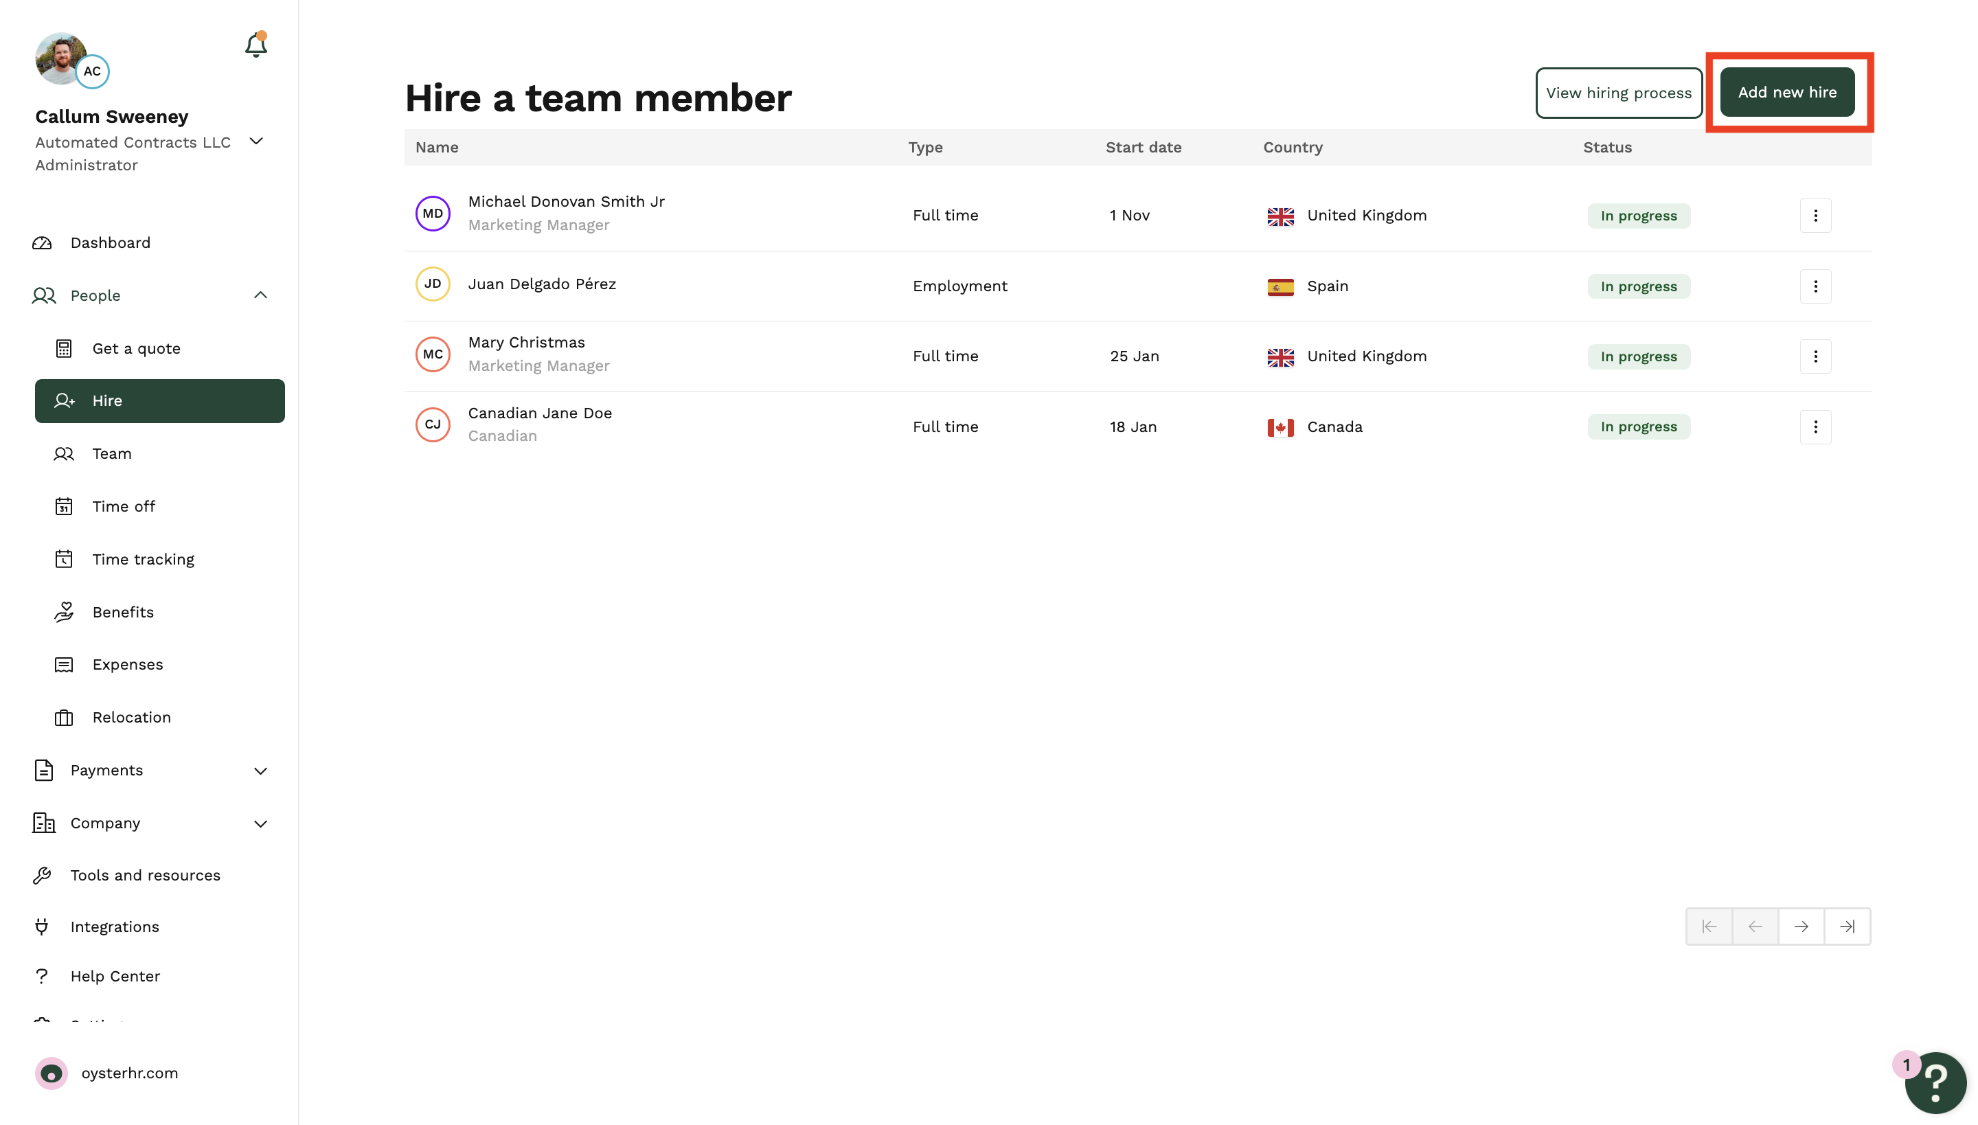Viewport: 1978px width, 1125px height.
Task: Click the Name column header
Action: pos(437,148)
